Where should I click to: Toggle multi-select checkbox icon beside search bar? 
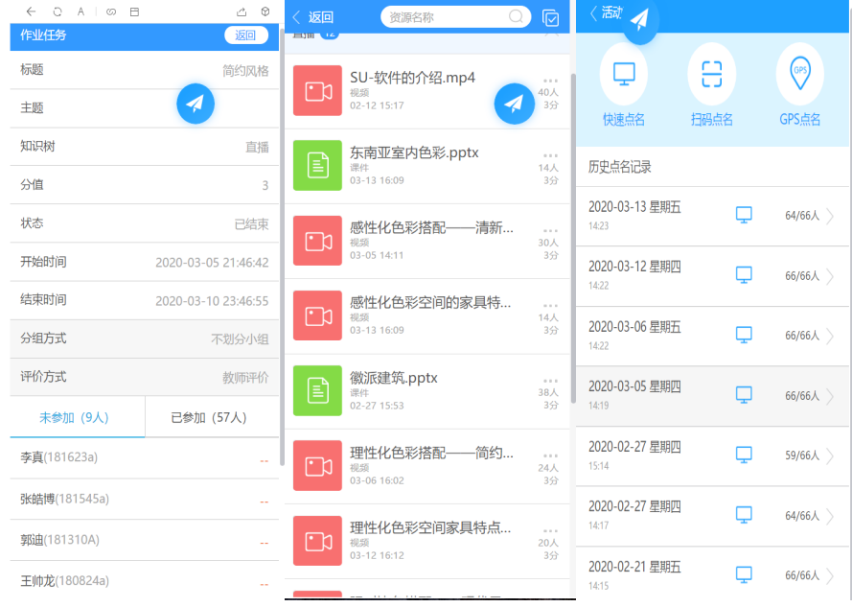click(550, 17)
